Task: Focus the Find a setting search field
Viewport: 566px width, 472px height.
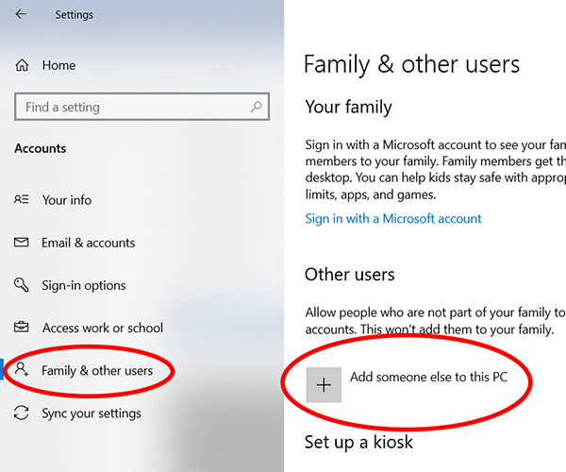Action: 132,107
